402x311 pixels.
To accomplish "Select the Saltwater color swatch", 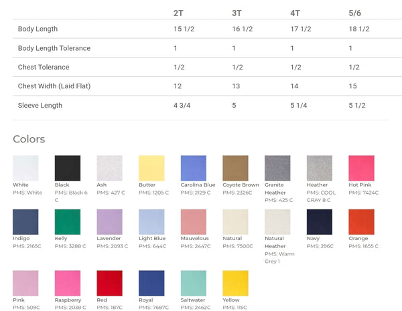I will click(194, 284).
